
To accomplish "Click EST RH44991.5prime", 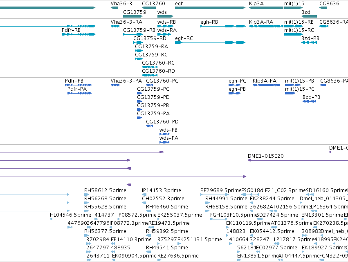I will coord(226,199).
